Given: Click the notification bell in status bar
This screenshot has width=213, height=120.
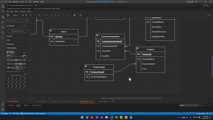Looking at the screenshot, I should coord(211,114).
